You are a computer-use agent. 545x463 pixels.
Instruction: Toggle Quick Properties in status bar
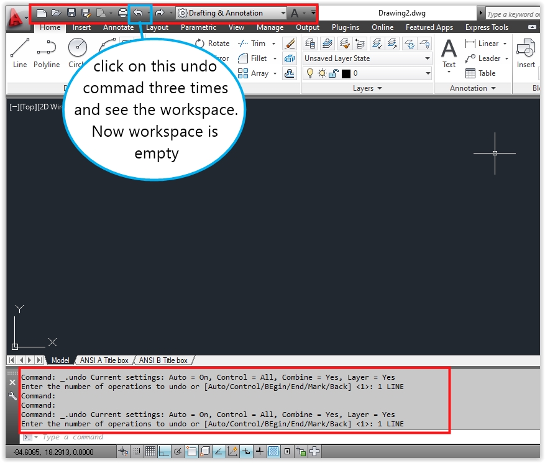point(287,452)
